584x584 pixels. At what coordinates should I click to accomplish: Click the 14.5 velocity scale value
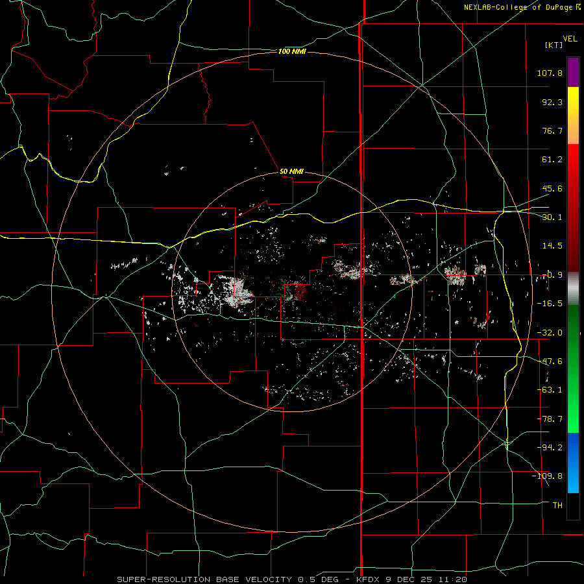click(x=552, y=246)
